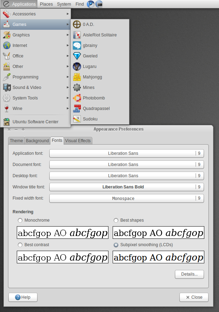Click the Other category icon
This screenshot has width=219, height=312.
(x=7, y=67)
